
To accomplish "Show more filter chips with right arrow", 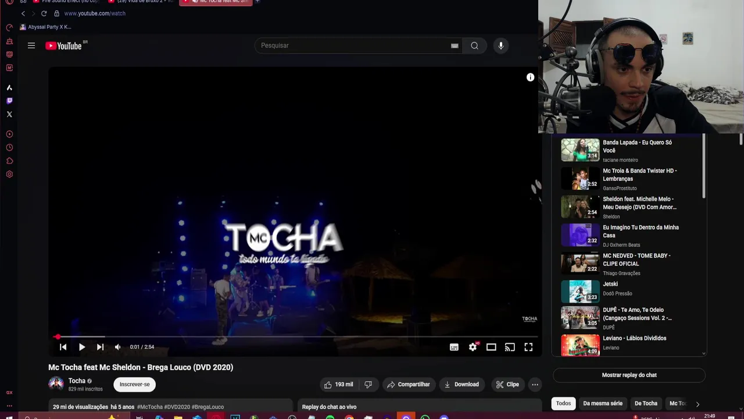I will point(697,404).
